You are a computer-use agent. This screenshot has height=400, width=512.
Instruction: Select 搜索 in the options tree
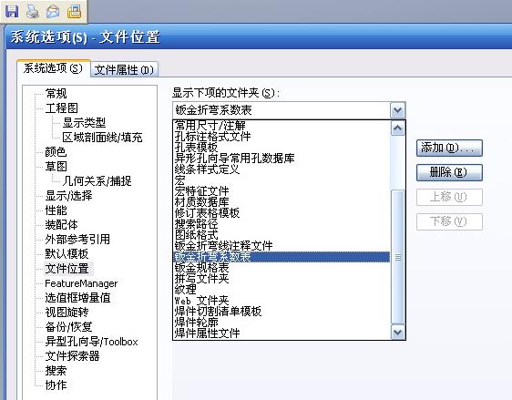[x=56, y=371]
